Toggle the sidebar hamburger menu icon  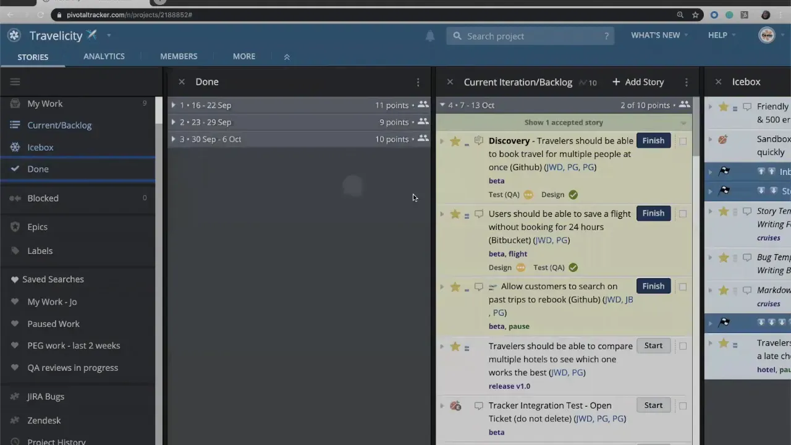point(15,82)
